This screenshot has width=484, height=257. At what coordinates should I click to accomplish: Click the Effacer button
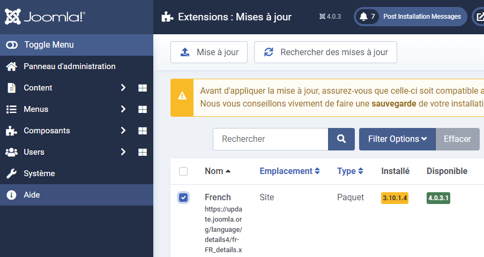coord(457,139)
